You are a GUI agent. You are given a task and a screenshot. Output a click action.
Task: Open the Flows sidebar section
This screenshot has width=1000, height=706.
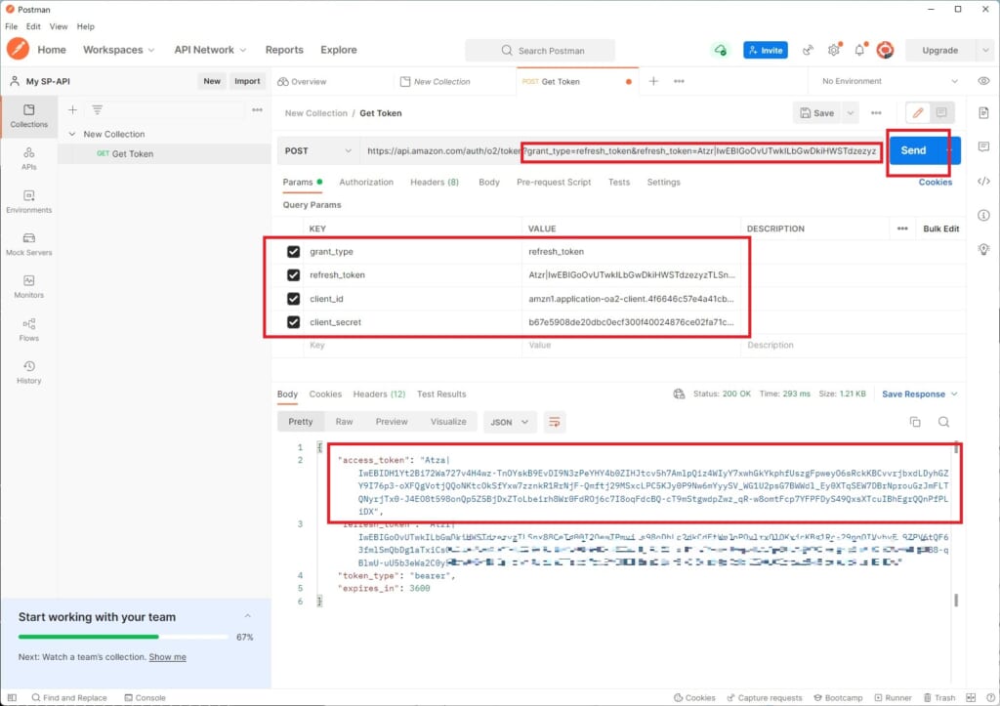[x=28, y=329]
